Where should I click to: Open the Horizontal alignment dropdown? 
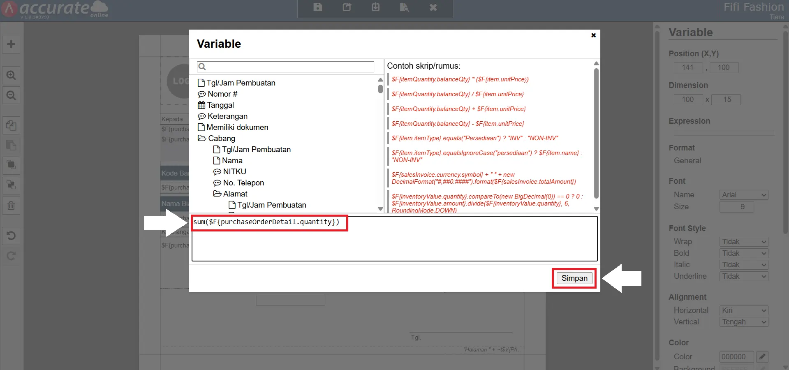tap(744, 310)
